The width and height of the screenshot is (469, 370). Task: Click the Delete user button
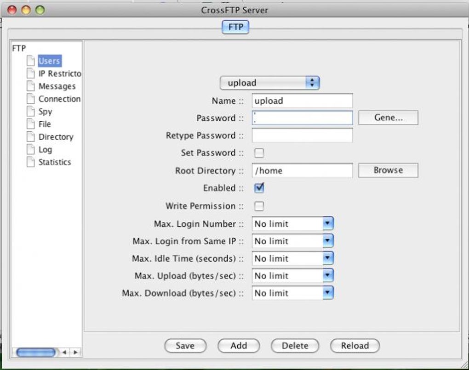coord(295,346)
